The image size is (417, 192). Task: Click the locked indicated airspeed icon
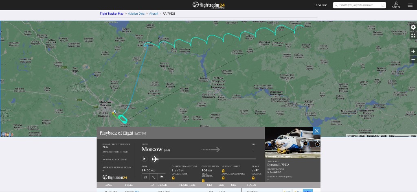pyautogui.click(x=223, y=178)
